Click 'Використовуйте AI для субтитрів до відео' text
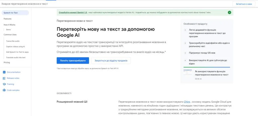This screenshot has width=258, height=116. click(x=208, y=62)
